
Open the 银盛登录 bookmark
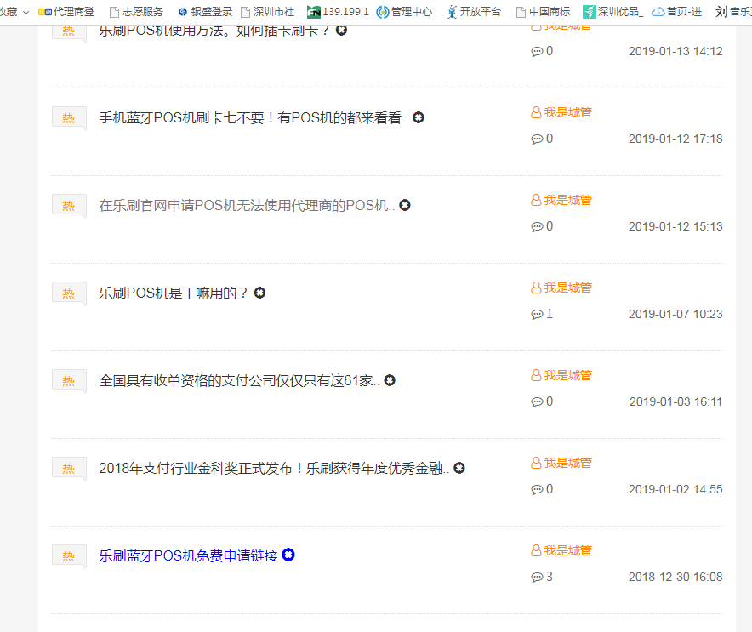[x=204, y=12]
